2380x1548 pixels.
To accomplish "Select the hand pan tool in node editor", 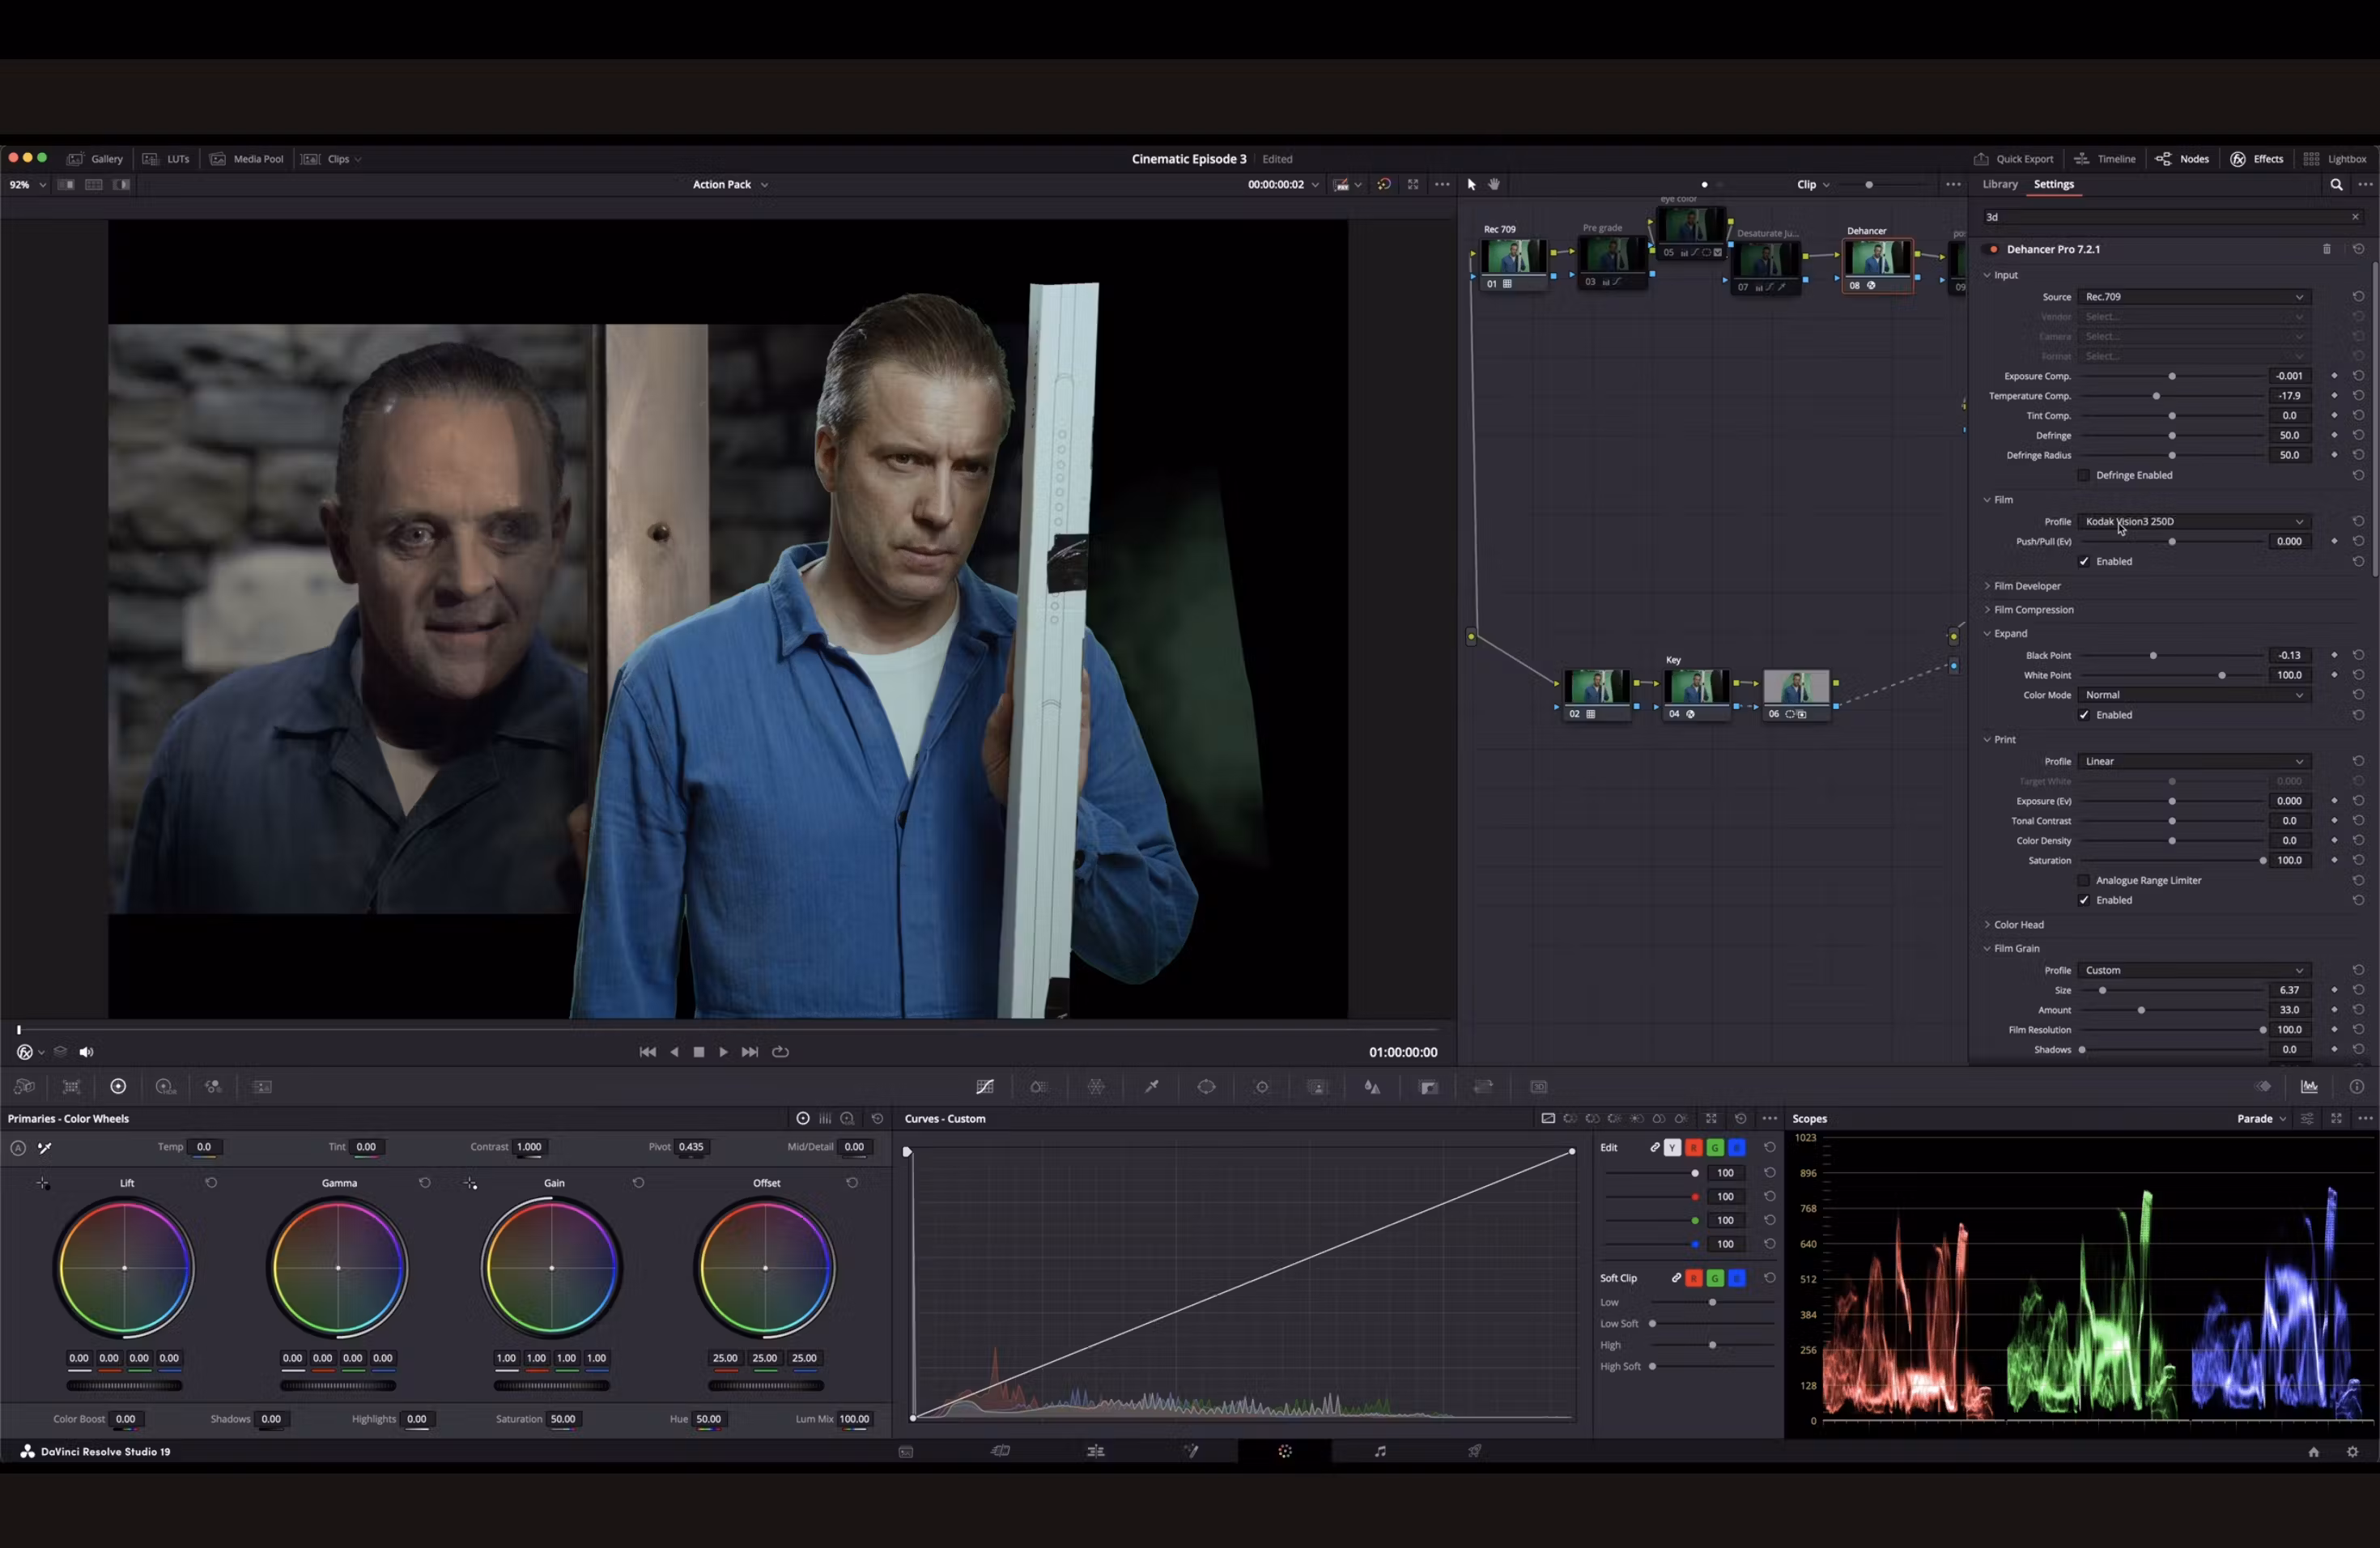I will pyautogui.click(x=1494, y=184).
